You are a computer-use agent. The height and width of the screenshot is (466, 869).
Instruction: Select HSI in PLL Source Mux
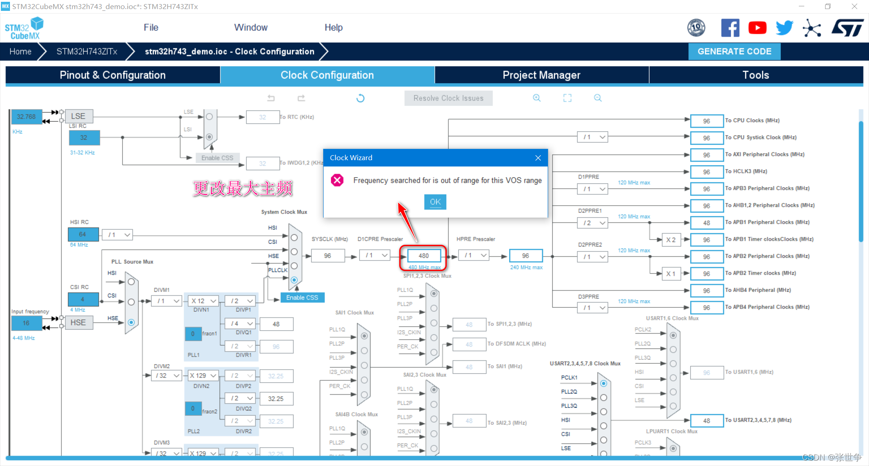[x=131, y=282]
